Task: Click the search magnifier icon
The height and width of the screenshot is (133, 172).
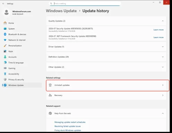Action: pyautogui.click(x=51, y=3)
